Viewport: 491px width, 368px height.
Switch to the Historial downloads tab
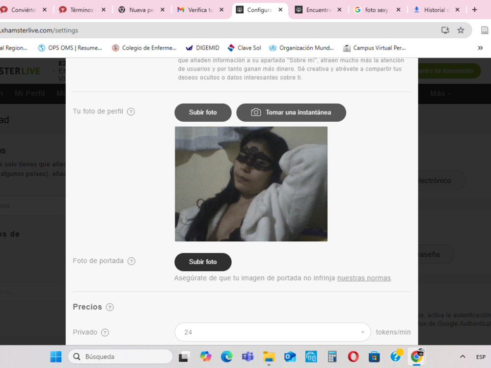click(x=436, y=10)
